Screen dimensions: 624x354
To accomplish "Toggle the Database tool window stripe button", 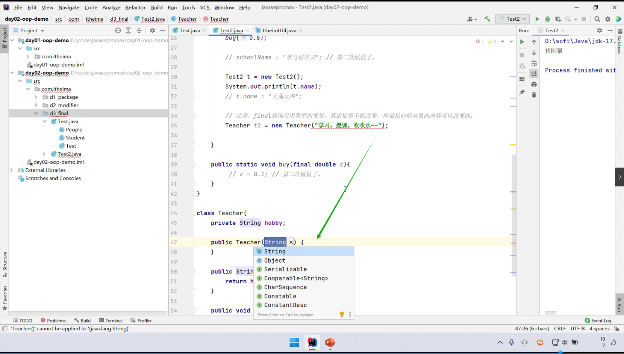I will (619, 42).
